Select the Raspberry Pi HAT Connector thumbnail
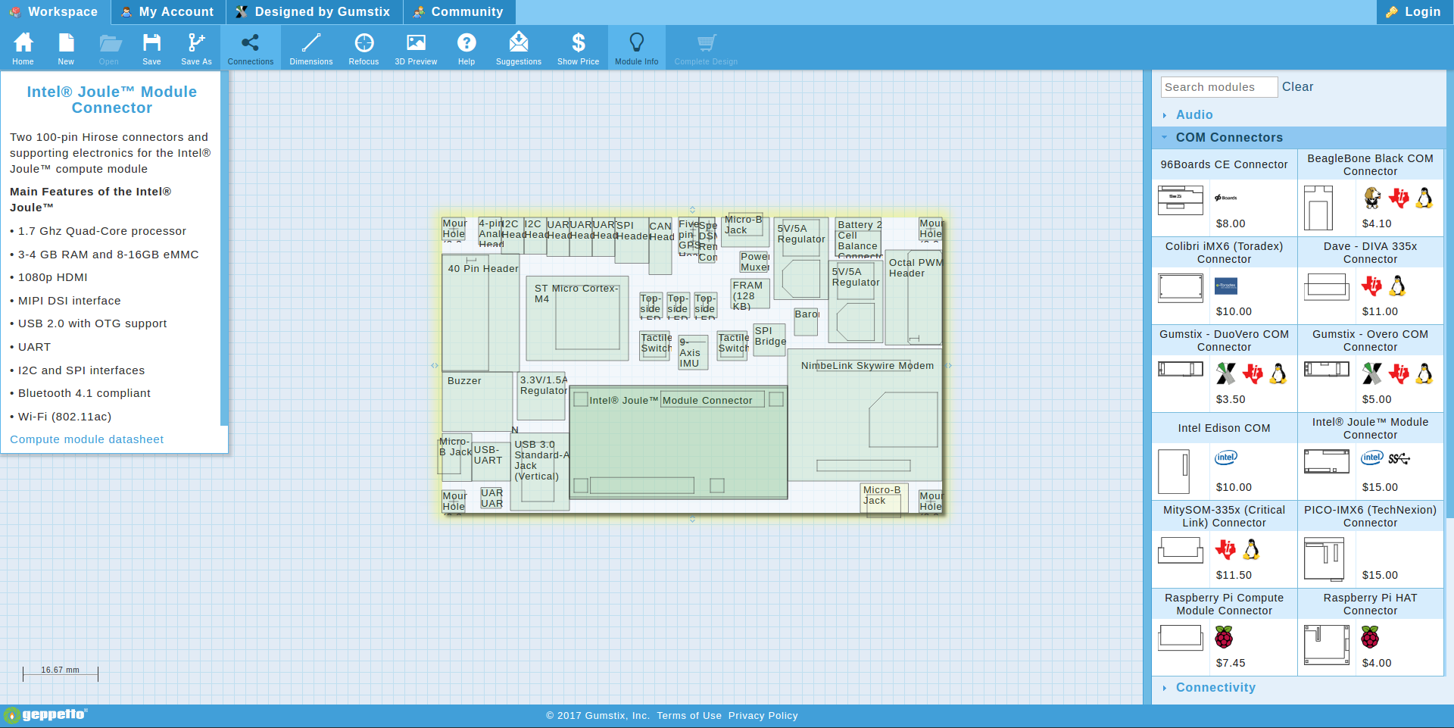1454x728 pixels. (1326, 645)
